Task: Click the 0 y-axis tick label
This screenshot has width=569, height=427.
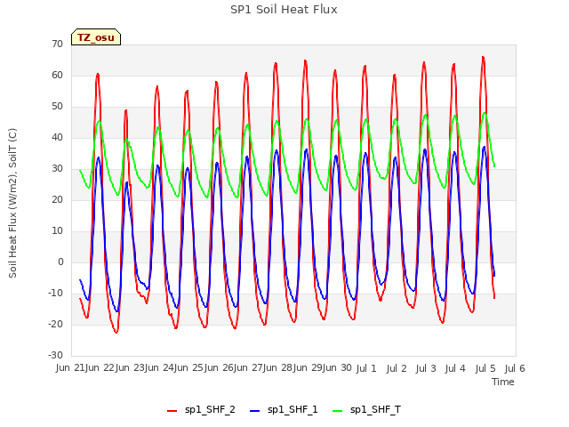Action: pos(60,262)
